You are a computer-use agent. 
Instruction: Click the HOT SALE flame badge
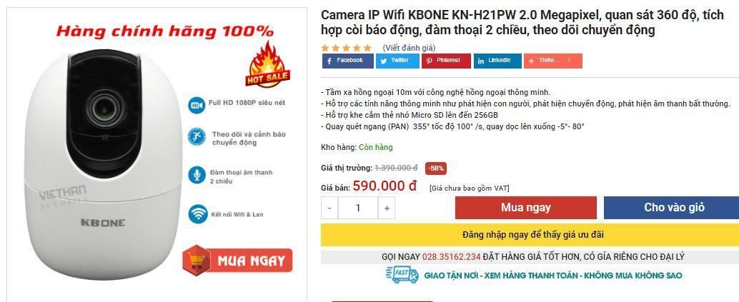coord(268,65)
